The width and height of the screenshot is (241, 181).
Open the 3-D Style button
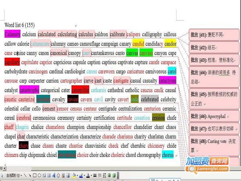pos(114,175)
